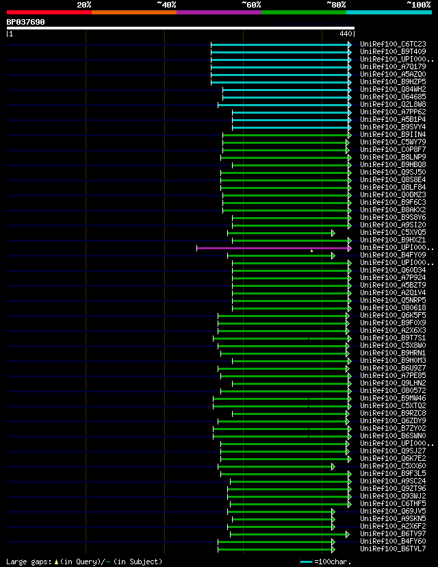Viewport: 438px width, 567px height.
Task: Open hit UniRef100_Q9LHN2
Action: [x=394, y=383]
